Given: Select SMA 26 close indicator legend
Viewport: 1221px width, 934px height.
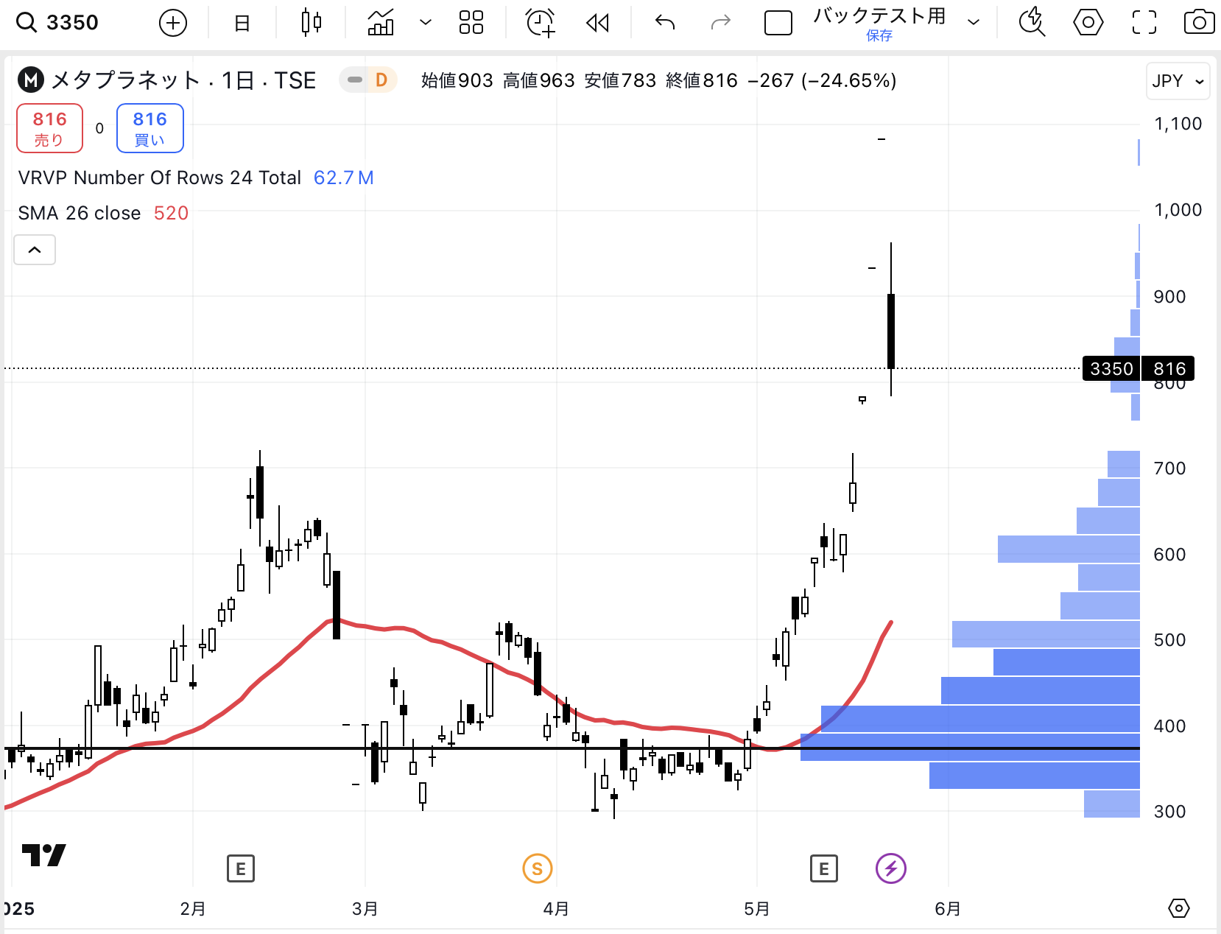Looking at the screenshot, I should [x=80, y=213].
